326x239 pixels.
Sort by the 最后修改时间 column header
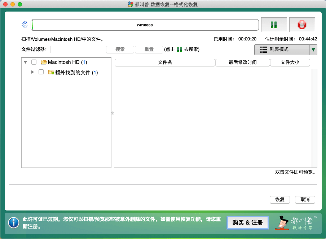pyautogui.click(x=243, y=62)
